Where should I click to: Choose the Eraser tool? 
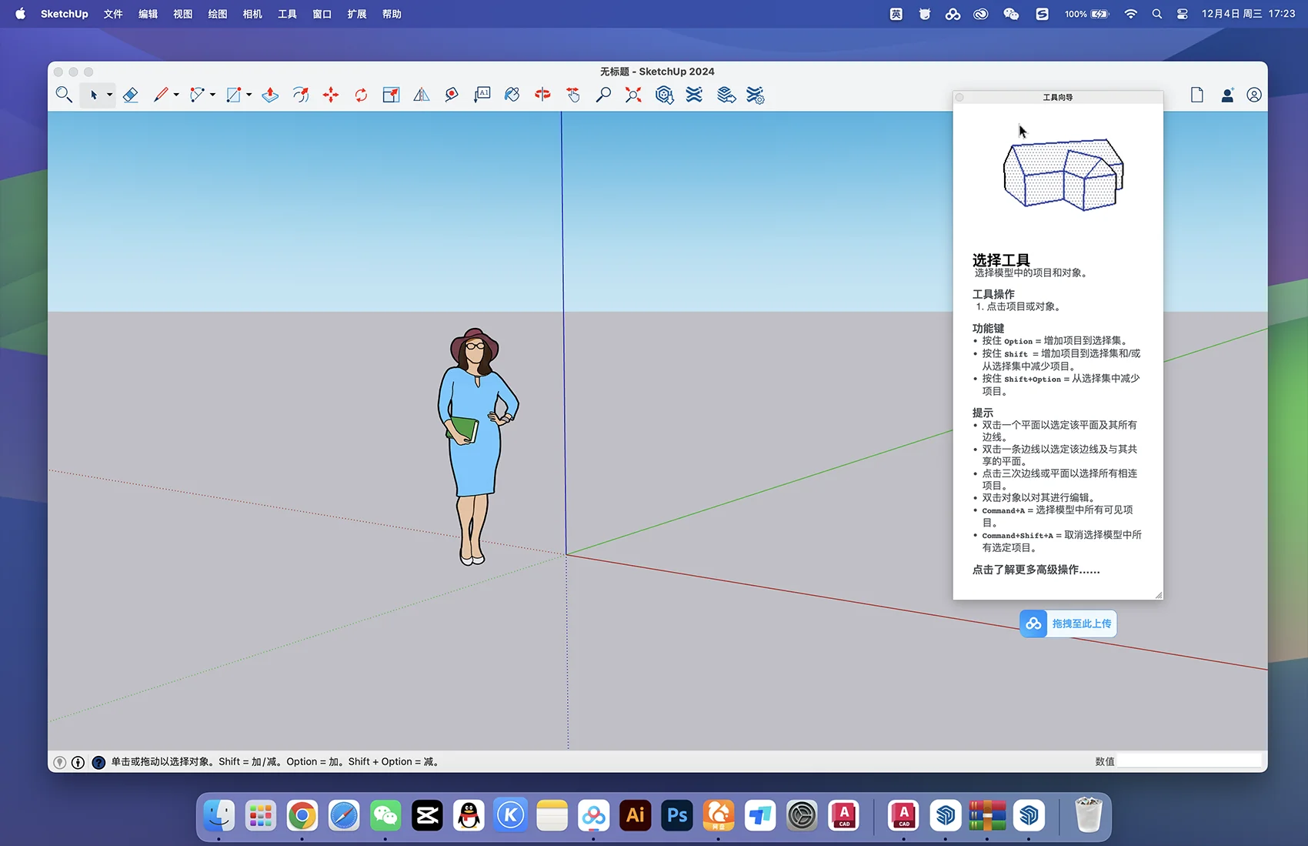131,95
